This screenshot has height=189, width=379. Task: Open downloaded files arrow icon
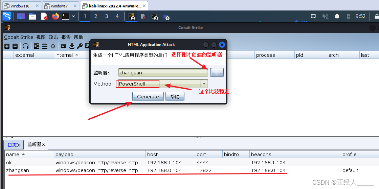72,46
